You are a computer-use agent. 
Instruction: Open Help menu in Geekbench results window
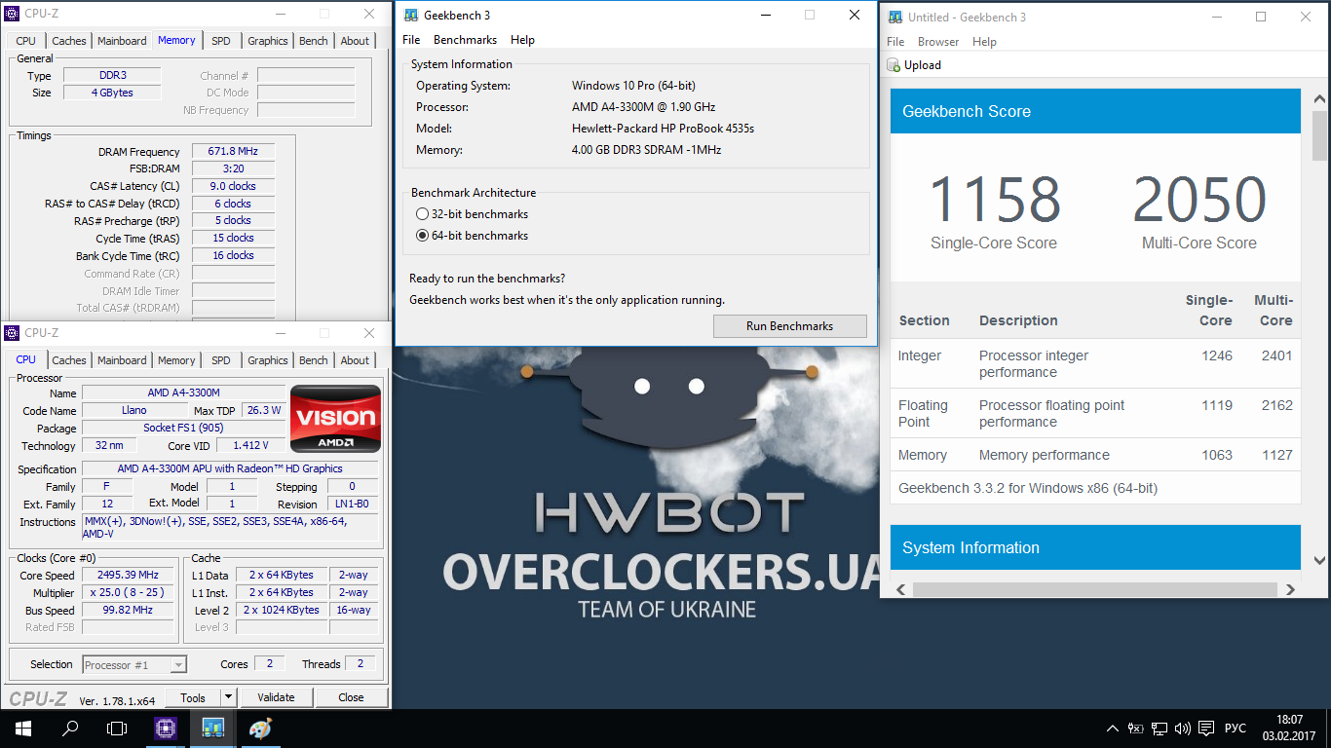984,42
